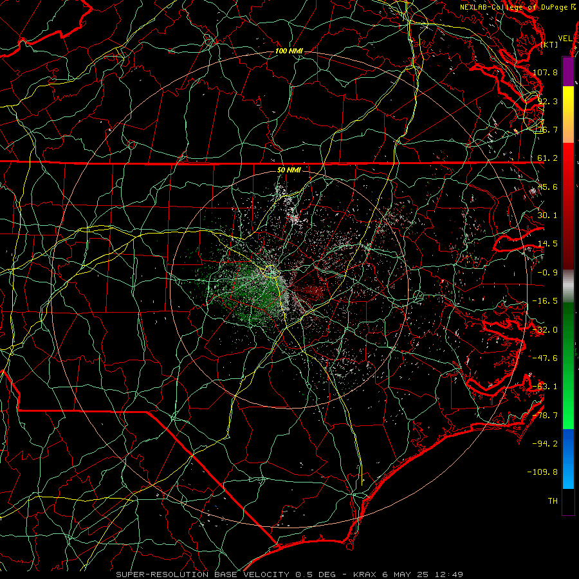The width and height of the screenshot is (579, 579).
Task: Pick the gray near-zero segment of the velocity bar
Action: (x=568, y=286)
